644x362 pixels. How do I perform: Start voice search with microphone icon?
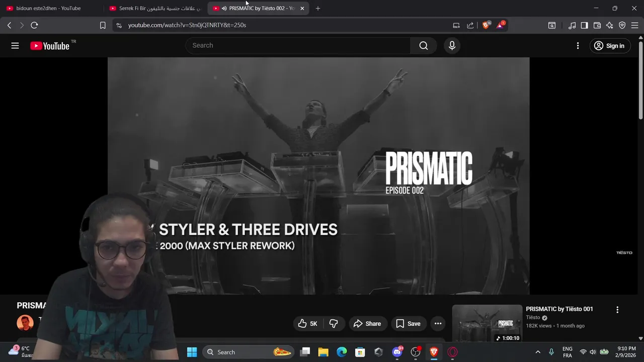(x=452, y=46)
